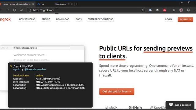Open the red browser extension icon
Viewport: 196px width, 110px height.
[164, 10]
